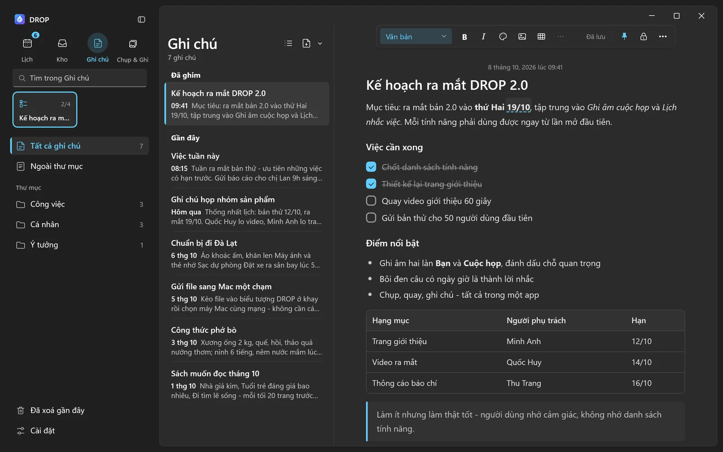Open the Kho inbox tab
Screen dimensions: 723x452
point(62,49)
